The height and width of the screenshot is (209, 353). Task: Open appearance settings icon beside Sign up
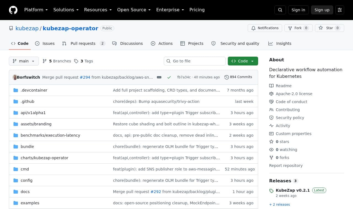coord(340,10)
